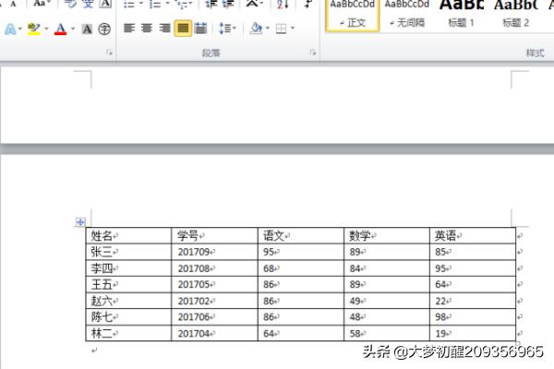Click the multilevel list icon
Viewport: 554px width, 369px height.
click(182, 5)
